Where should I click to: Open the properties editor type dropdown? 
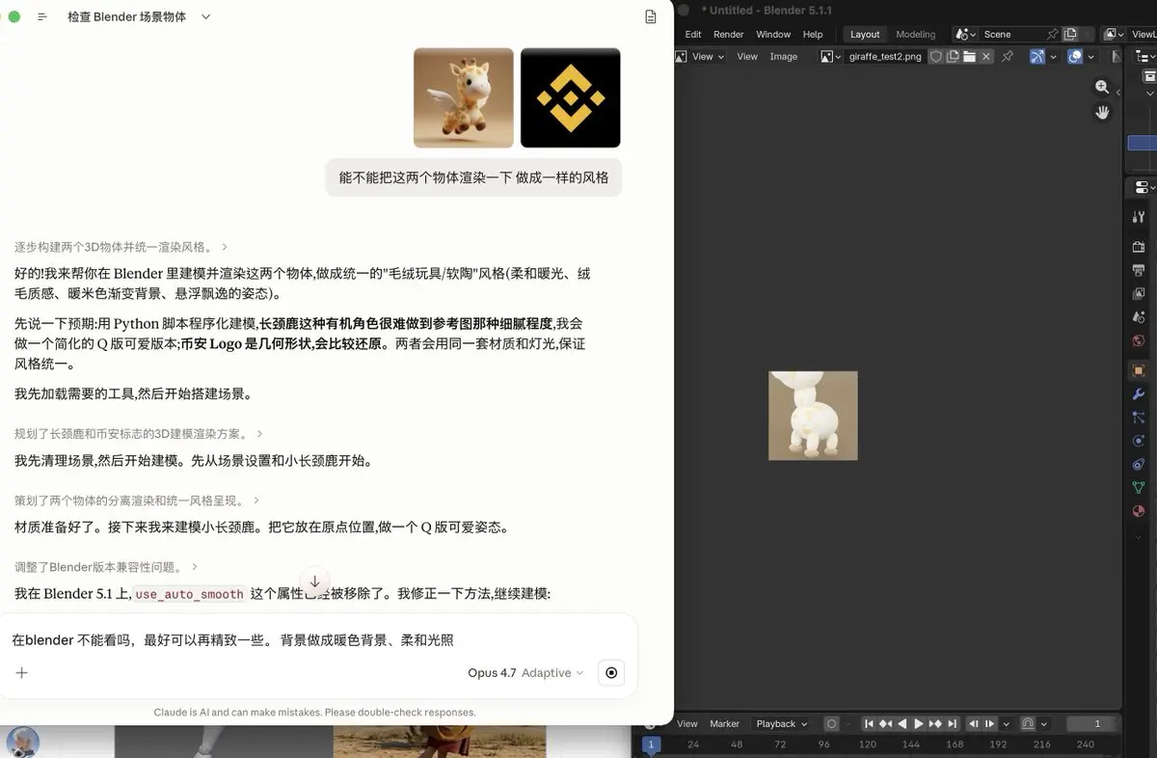point(1144,187)
